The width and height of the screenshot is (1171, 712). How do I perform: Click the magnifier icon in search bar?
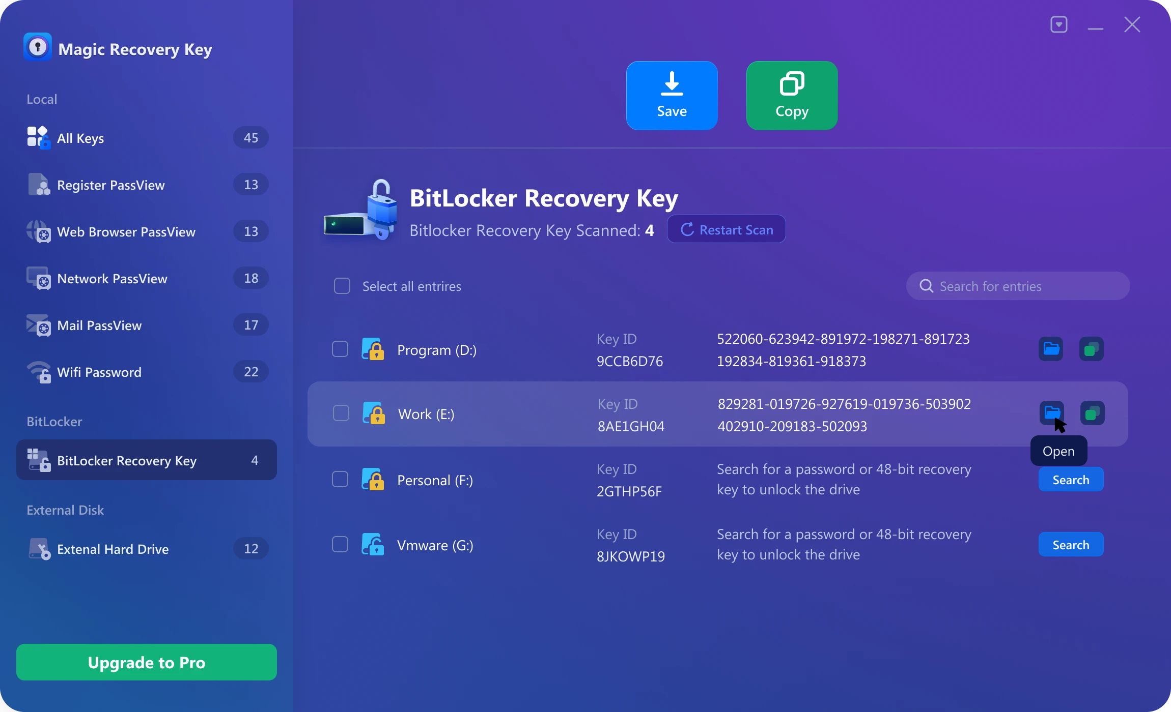(x=926, y=286)
